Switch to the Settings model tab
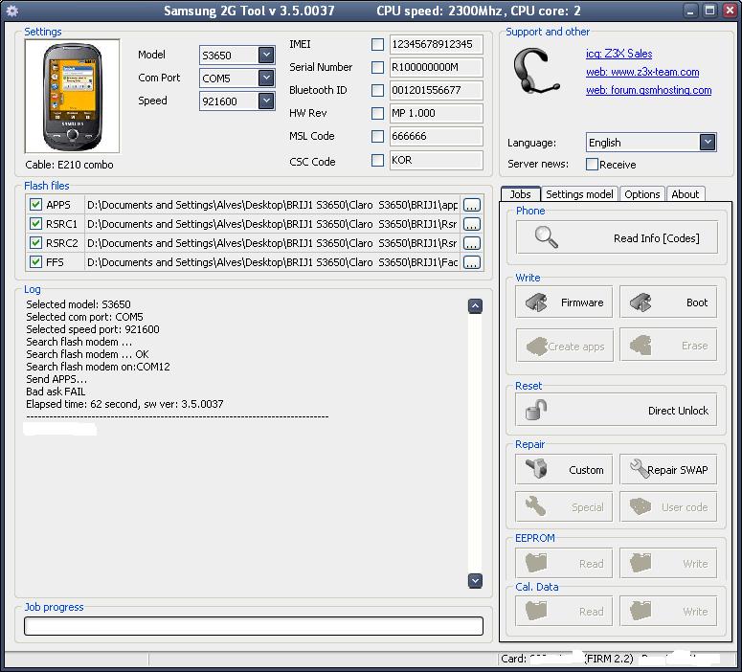 click(x=579, y=194)
